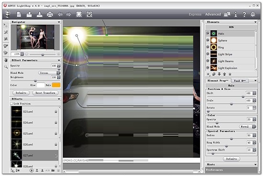This screenshot has height=176, width=263.
Task: Click the workspace layout switch icon
Action: point(227,14)
